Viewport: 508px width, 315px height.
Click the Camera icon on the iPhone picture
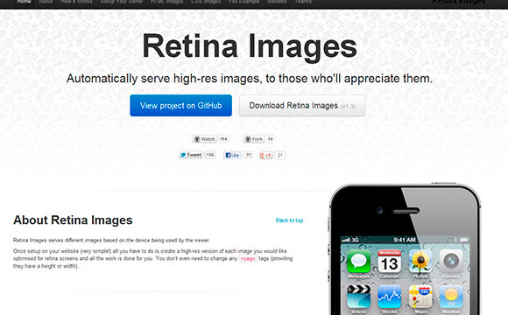click(451, 262)
